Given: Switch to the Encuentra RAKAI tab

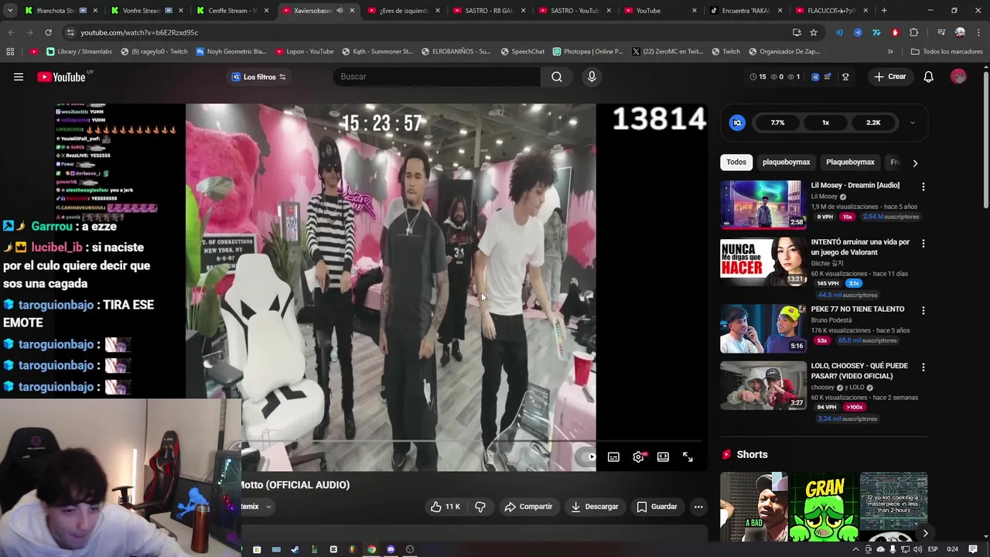Looking at the screenshot, I should pyautogui.click(x=748, y=11).
